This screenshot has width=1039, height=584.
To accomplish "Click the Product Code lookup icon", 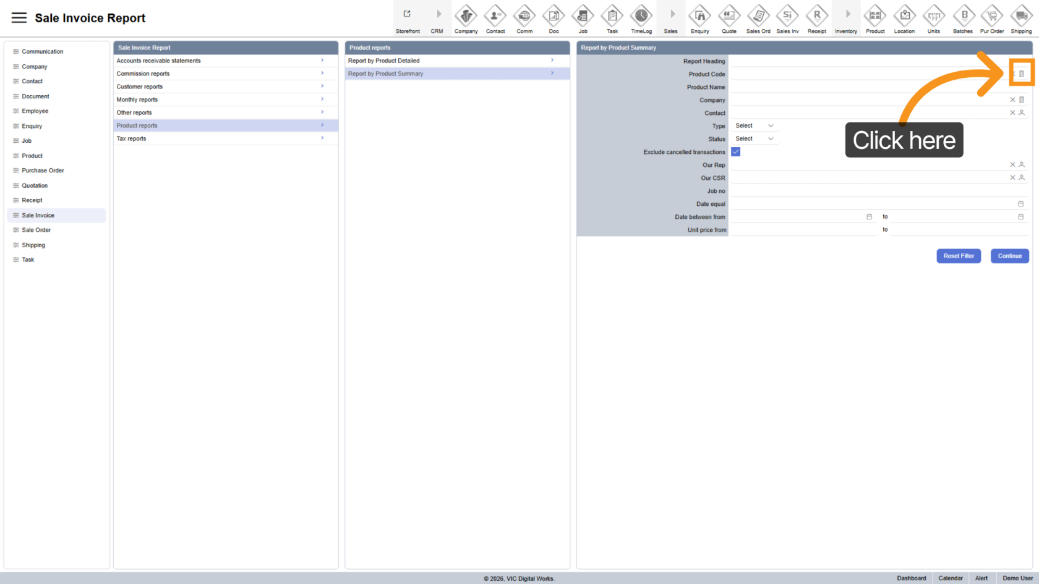I will click(1022, 74).
